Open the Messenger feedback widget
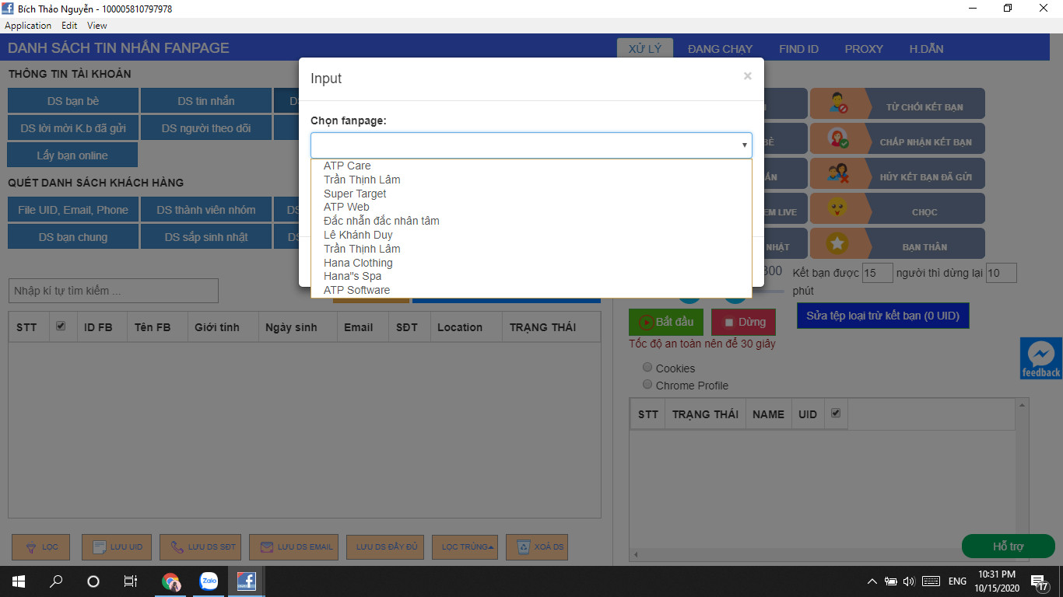Screen dimensions: 1063x597 1041,358
